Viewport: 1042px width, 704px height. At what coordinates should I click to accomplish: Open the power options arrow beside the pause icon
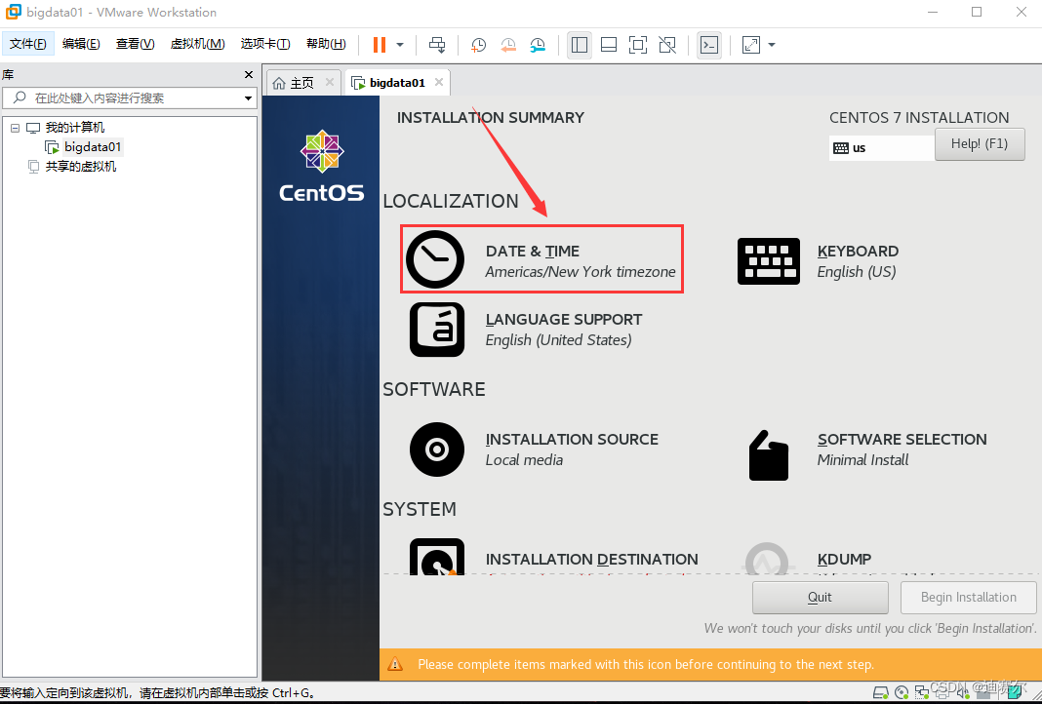coord(400,45)
